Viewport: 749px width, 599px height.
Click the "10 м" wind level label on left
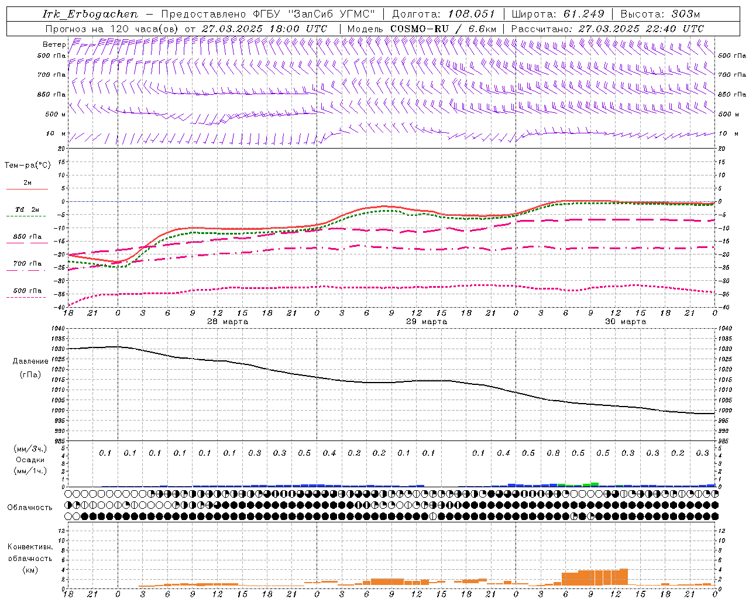56,133
